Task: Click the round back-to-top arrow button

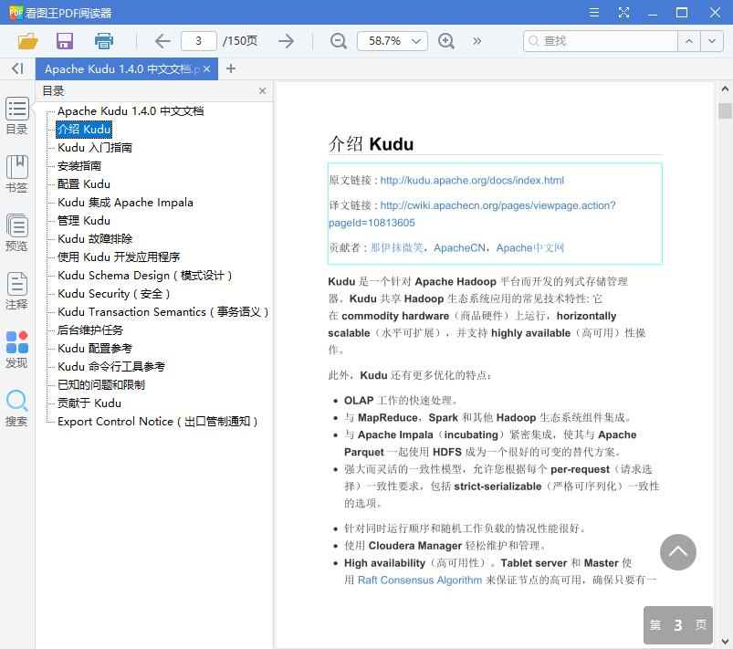Action: (678, 552)
